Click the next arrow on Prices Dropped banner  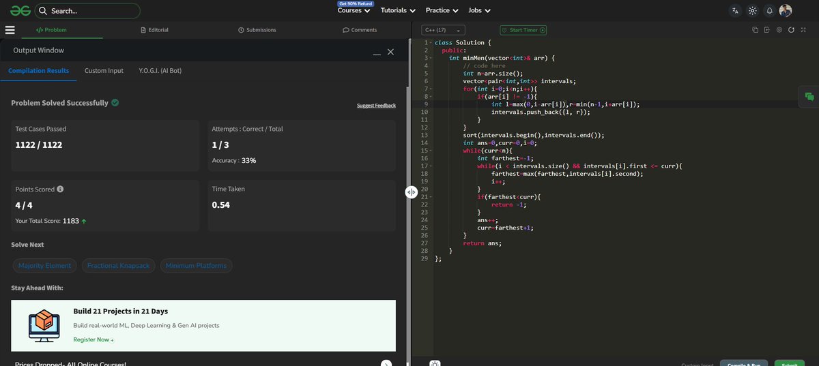pos(386,363)
